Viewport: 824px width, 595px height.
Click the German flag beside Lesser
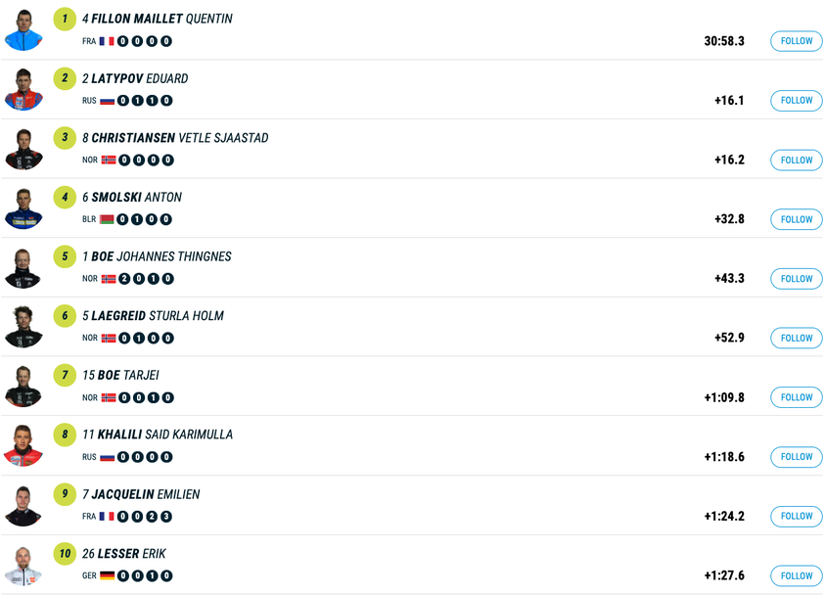tap(108, 575)
